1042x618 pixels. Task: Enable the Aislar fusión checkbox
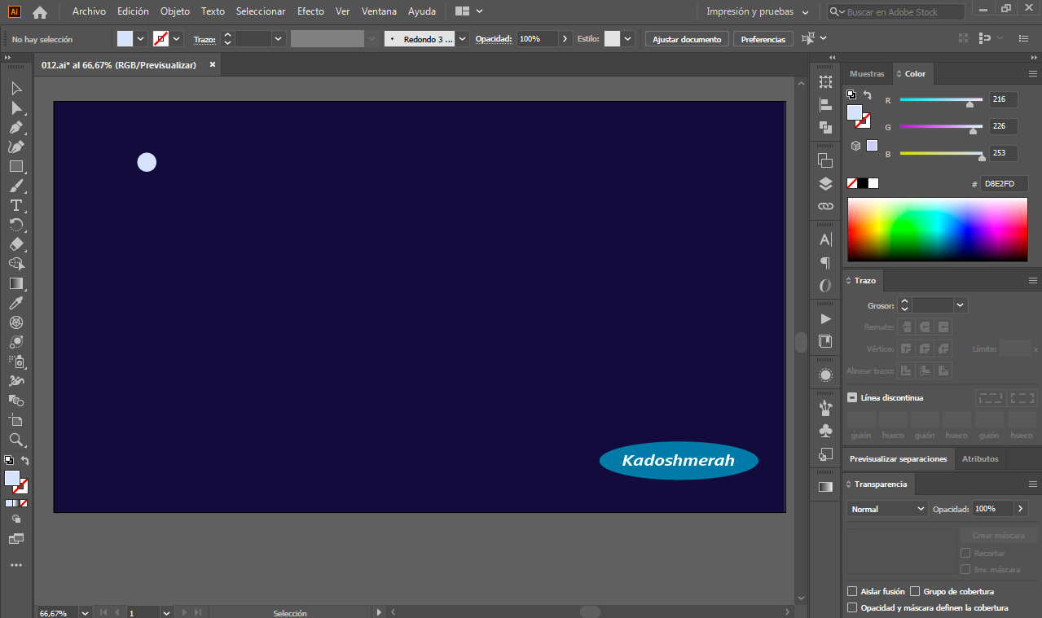(x=852, y=591)
